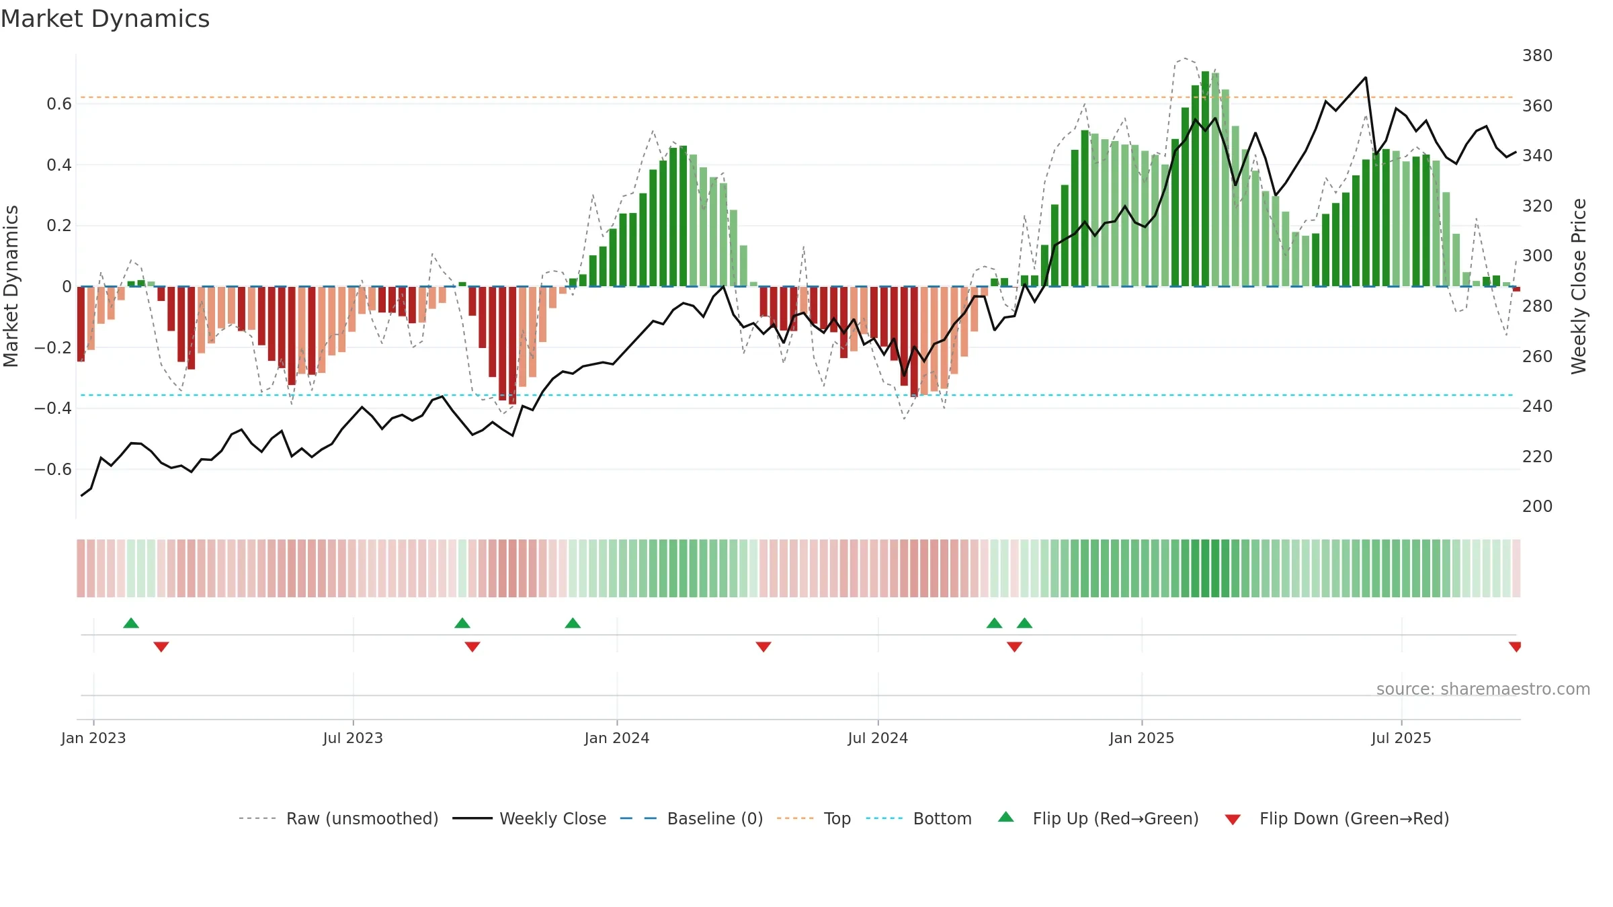Click the Jan 2024 x-axis label
The height and width of the screenshot is (907, 1613).
[x=617, y=738]
